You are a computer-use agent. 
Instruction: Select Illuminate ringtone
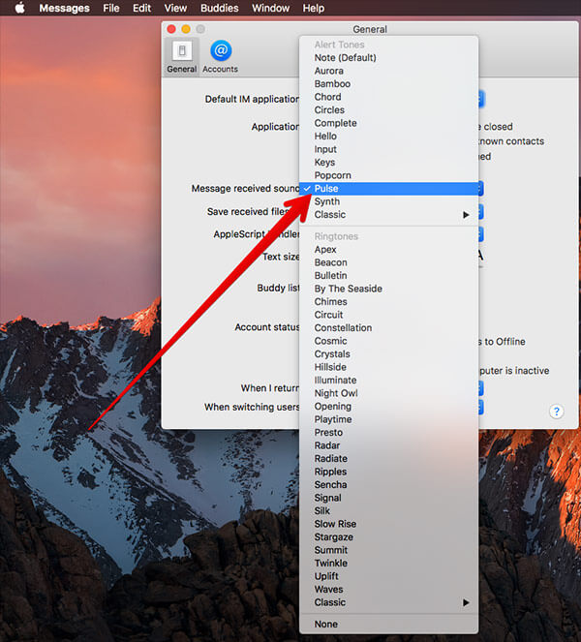coord(388,381)
